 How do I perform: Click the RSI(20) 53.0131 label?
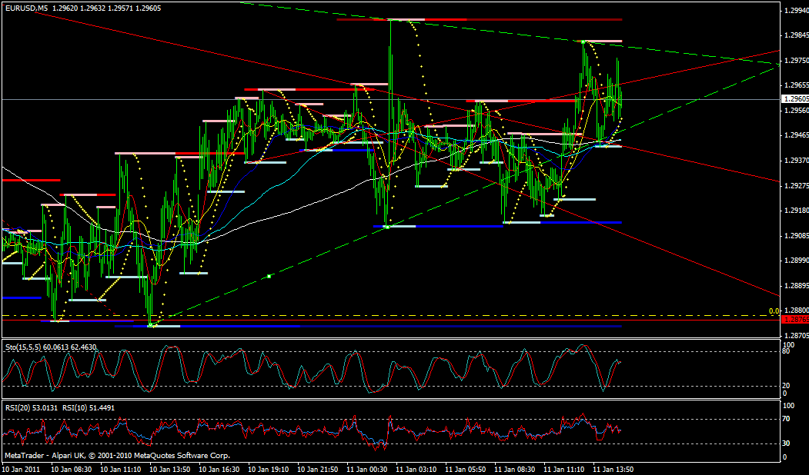[31, 407]
